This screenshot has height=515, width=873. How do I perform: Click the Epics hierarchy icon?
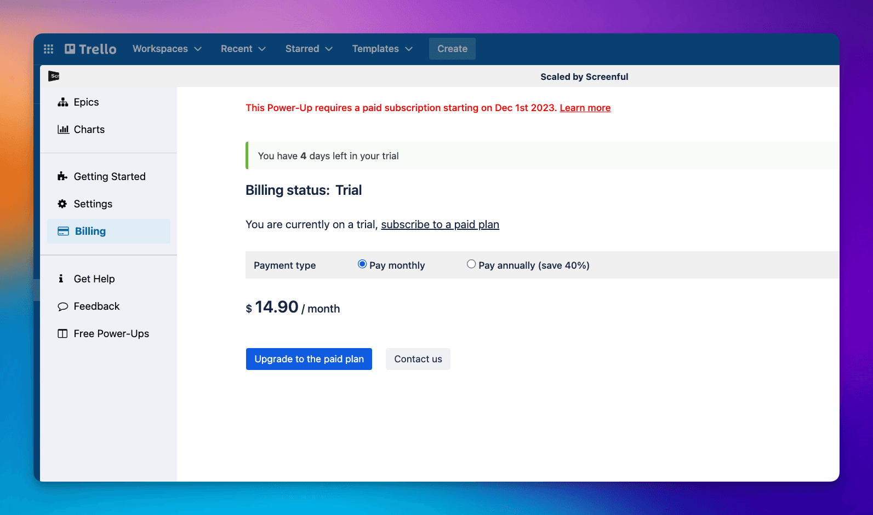coord(63,102)
